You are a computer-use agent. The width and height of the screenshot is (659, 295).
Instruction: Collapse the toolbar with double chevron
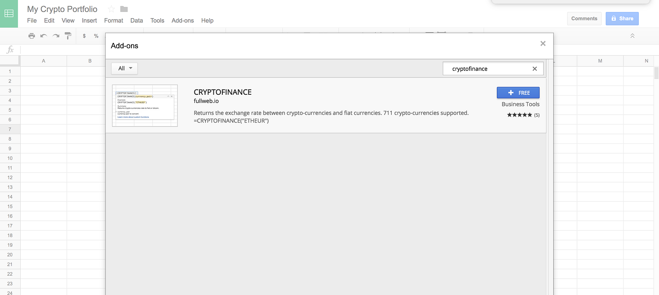(632, 36)
